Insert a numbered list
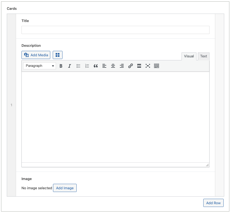This screenshot has width=231, height=214. tap(87, 66)
